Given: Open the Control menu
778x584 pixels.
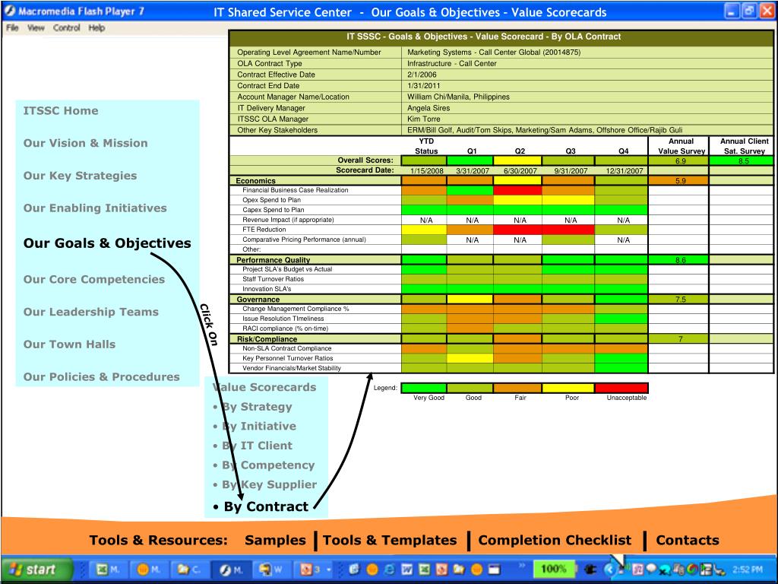Looking at the screenshot, I should (67, 28).
